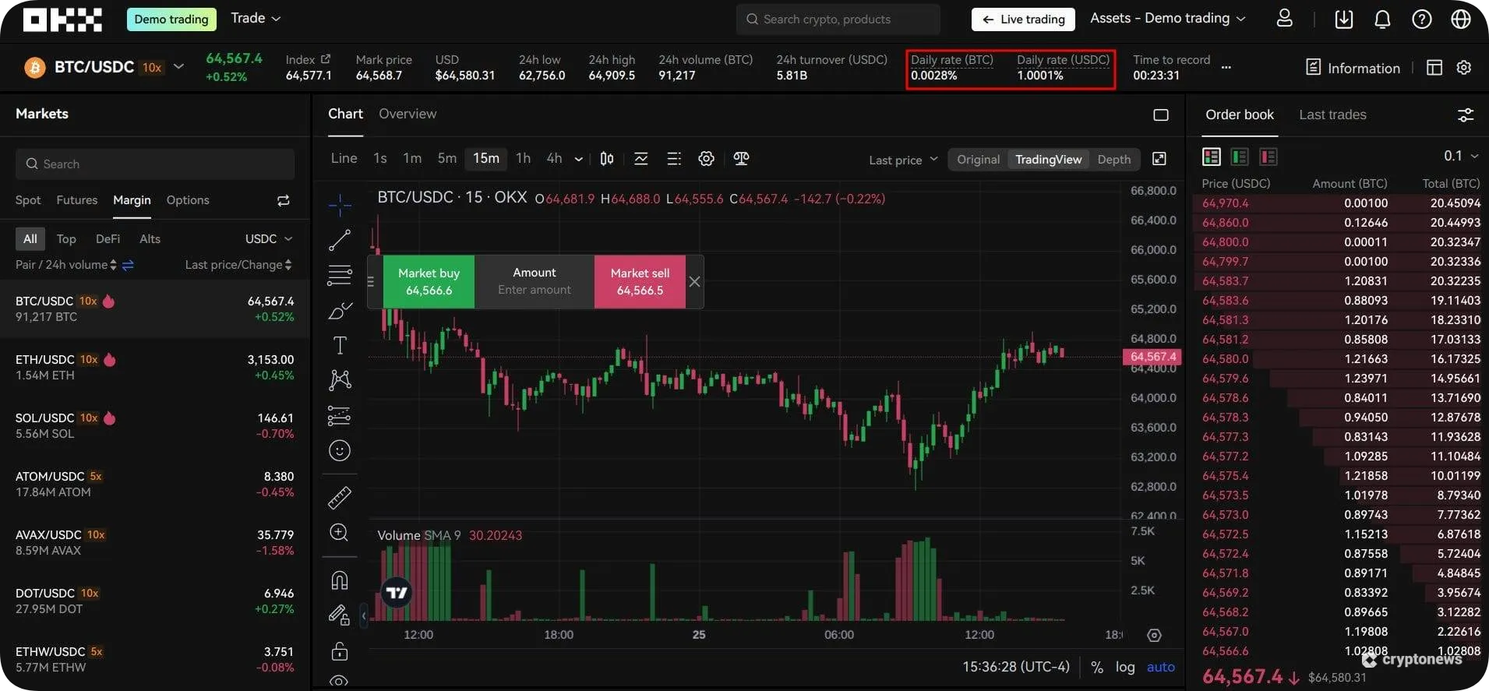1489x691 pixels.
Task: Show both bids and asks view
Action: [x=1212, y=157]
